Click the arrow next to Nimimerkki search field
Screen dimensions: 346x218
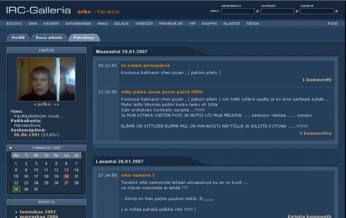coord(258,11)
